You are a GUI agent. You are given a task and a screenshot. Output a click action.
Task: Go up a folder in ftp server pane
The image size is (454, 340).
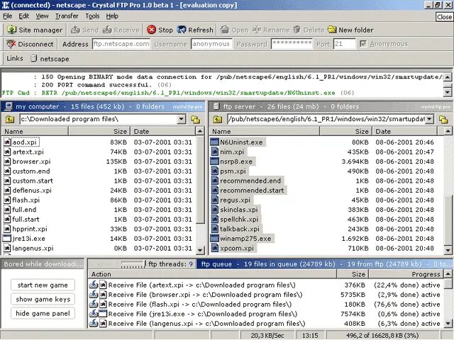point(217,119)
